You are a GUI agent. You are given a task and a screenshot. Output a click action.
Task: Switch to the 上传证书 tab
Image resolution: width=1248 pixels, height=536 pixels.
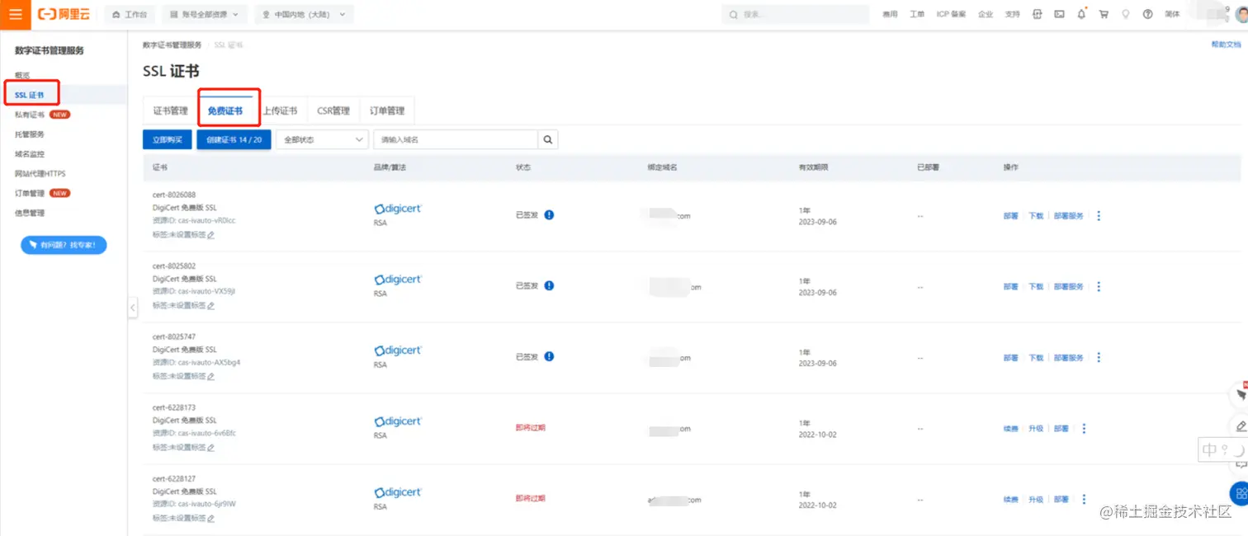point(280,111)
